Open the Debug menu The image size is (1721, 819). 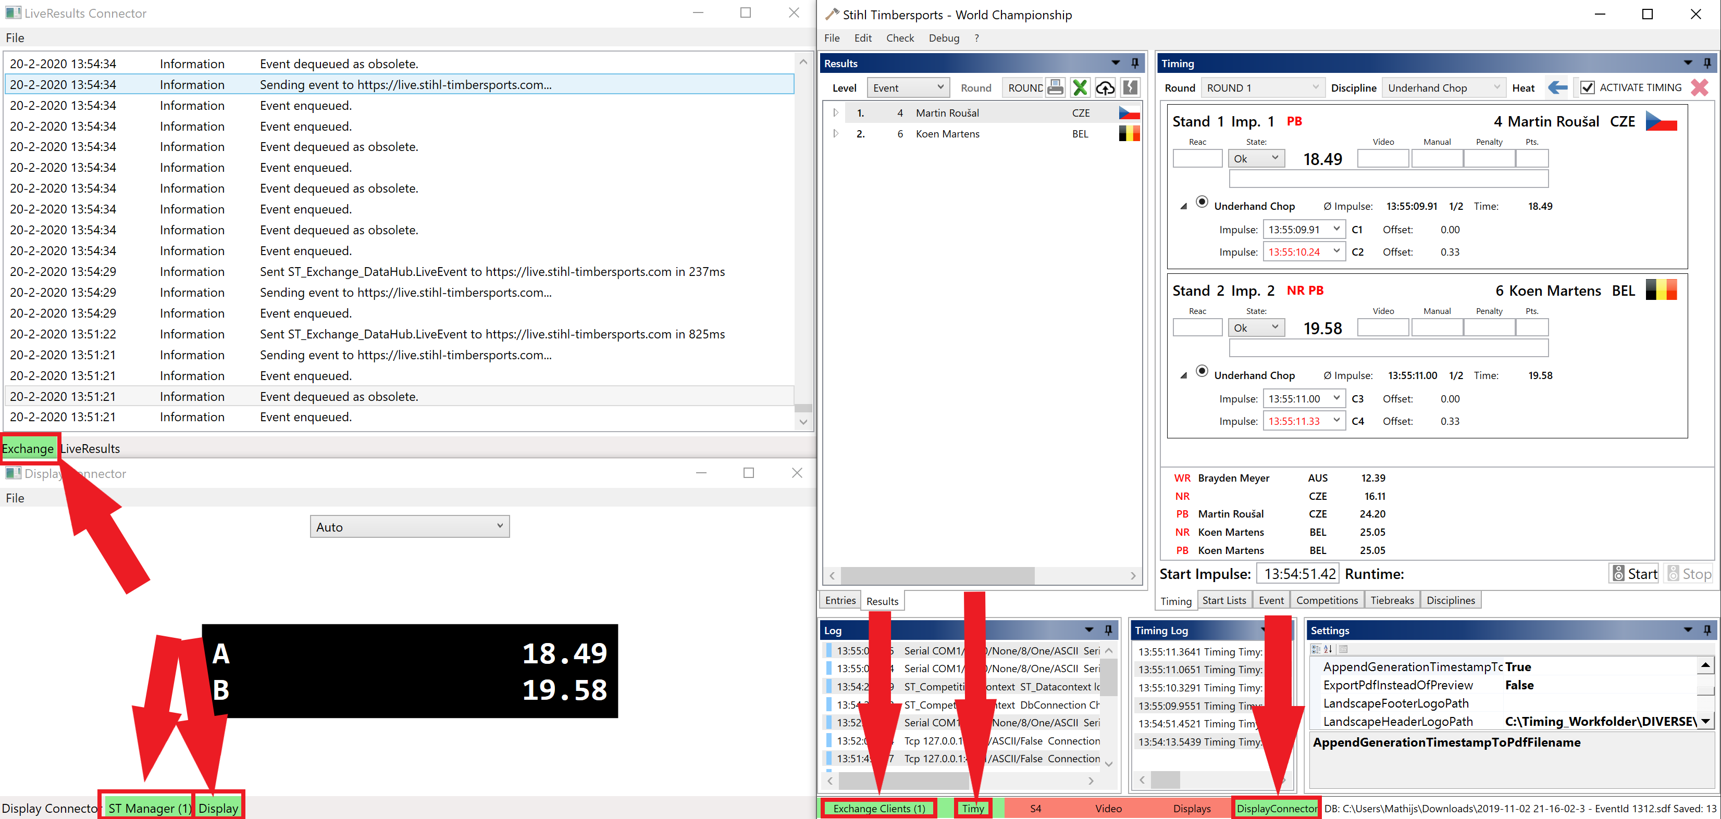[x=943, y=38]
